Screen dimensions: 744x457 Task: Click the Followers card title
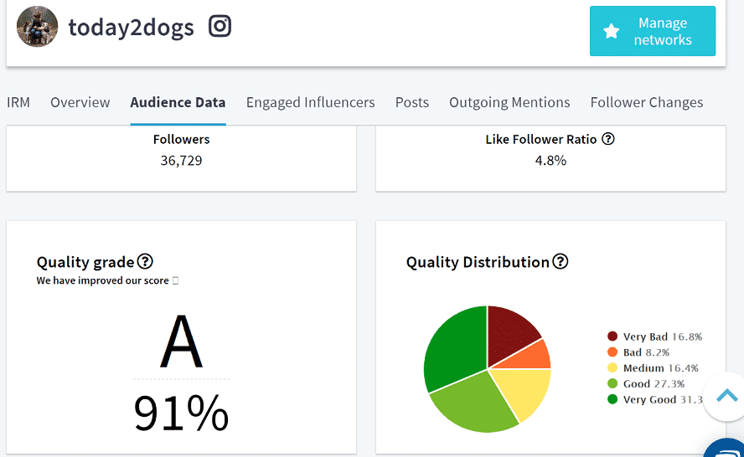tap(181, 140)
